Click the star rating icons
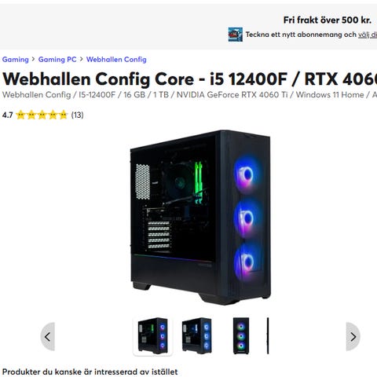The image size is (377, 377). click(x=42, y=115)
